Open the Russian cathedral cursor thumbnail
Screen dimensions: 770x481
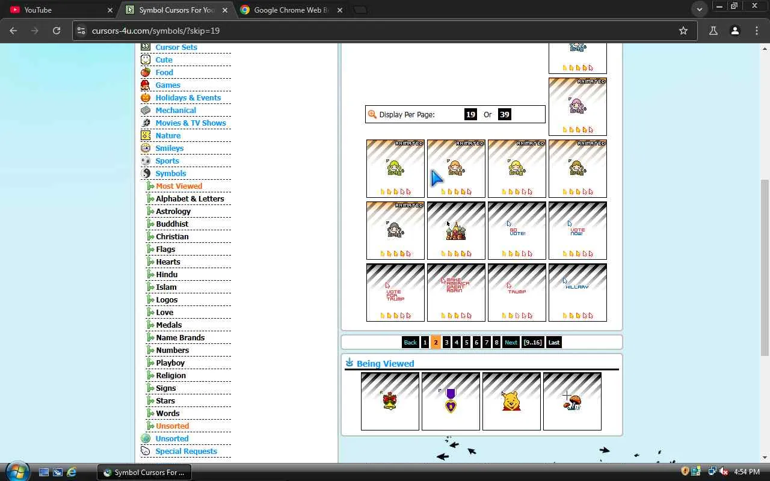pyautogui.click(x=456, y=230)
